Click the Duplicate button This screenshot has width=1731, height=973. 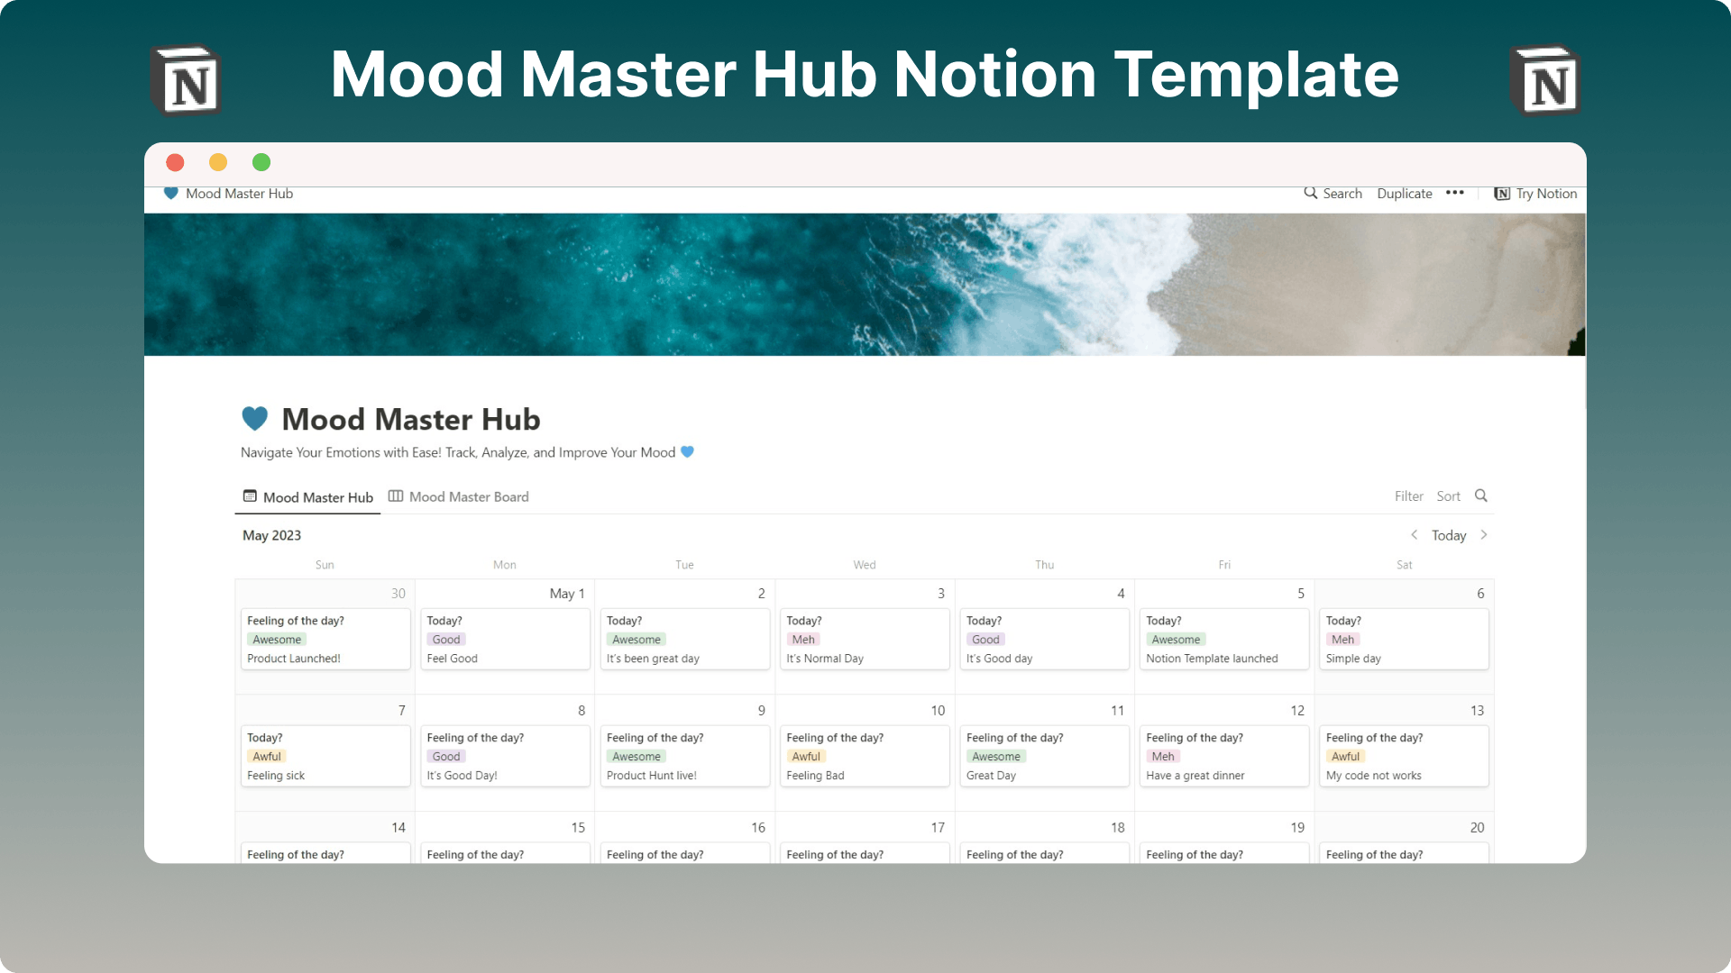click(1404, 194)
